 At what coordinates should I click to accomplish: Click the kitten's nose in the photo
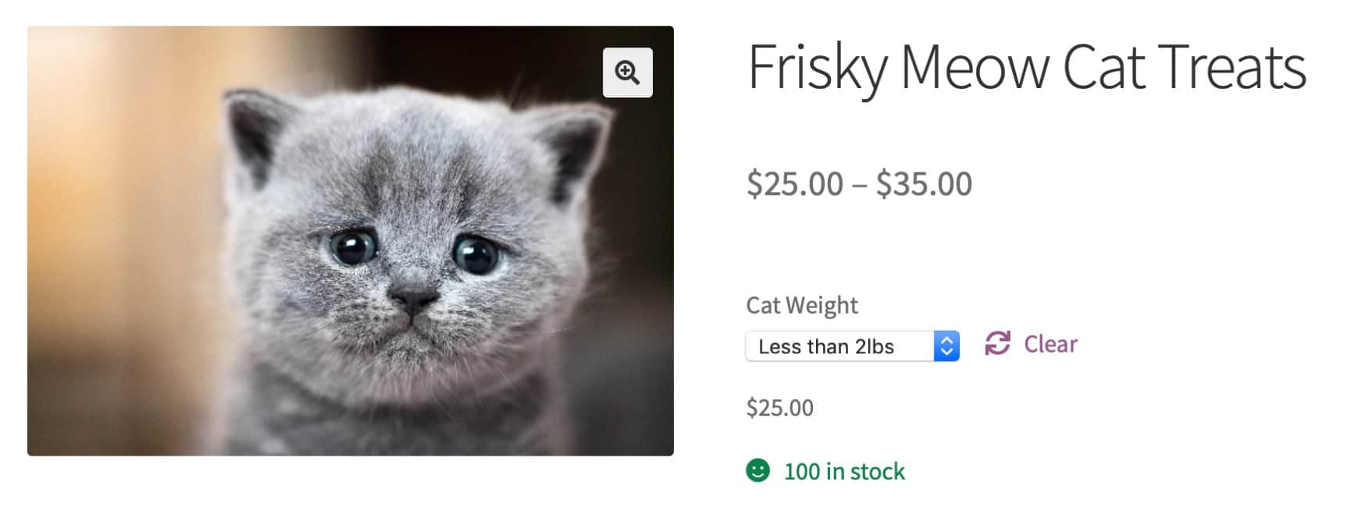413,297
